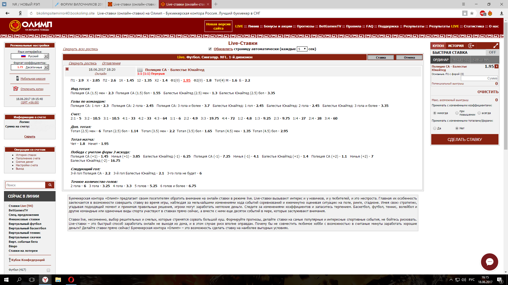Click the highlighted 1.95 Ф1(0) odds
The height and width of the screenshot is (285, 508).
point(187,80)
